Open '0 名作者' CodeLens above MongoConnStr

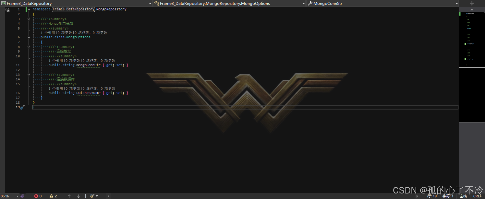click(x=91, y=61)
